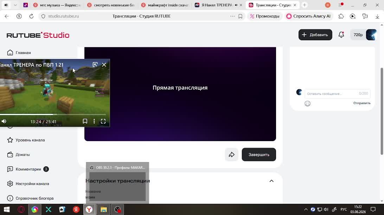Open the Windows Start menu
Screen dimensions: 384x215
[7, 209]
